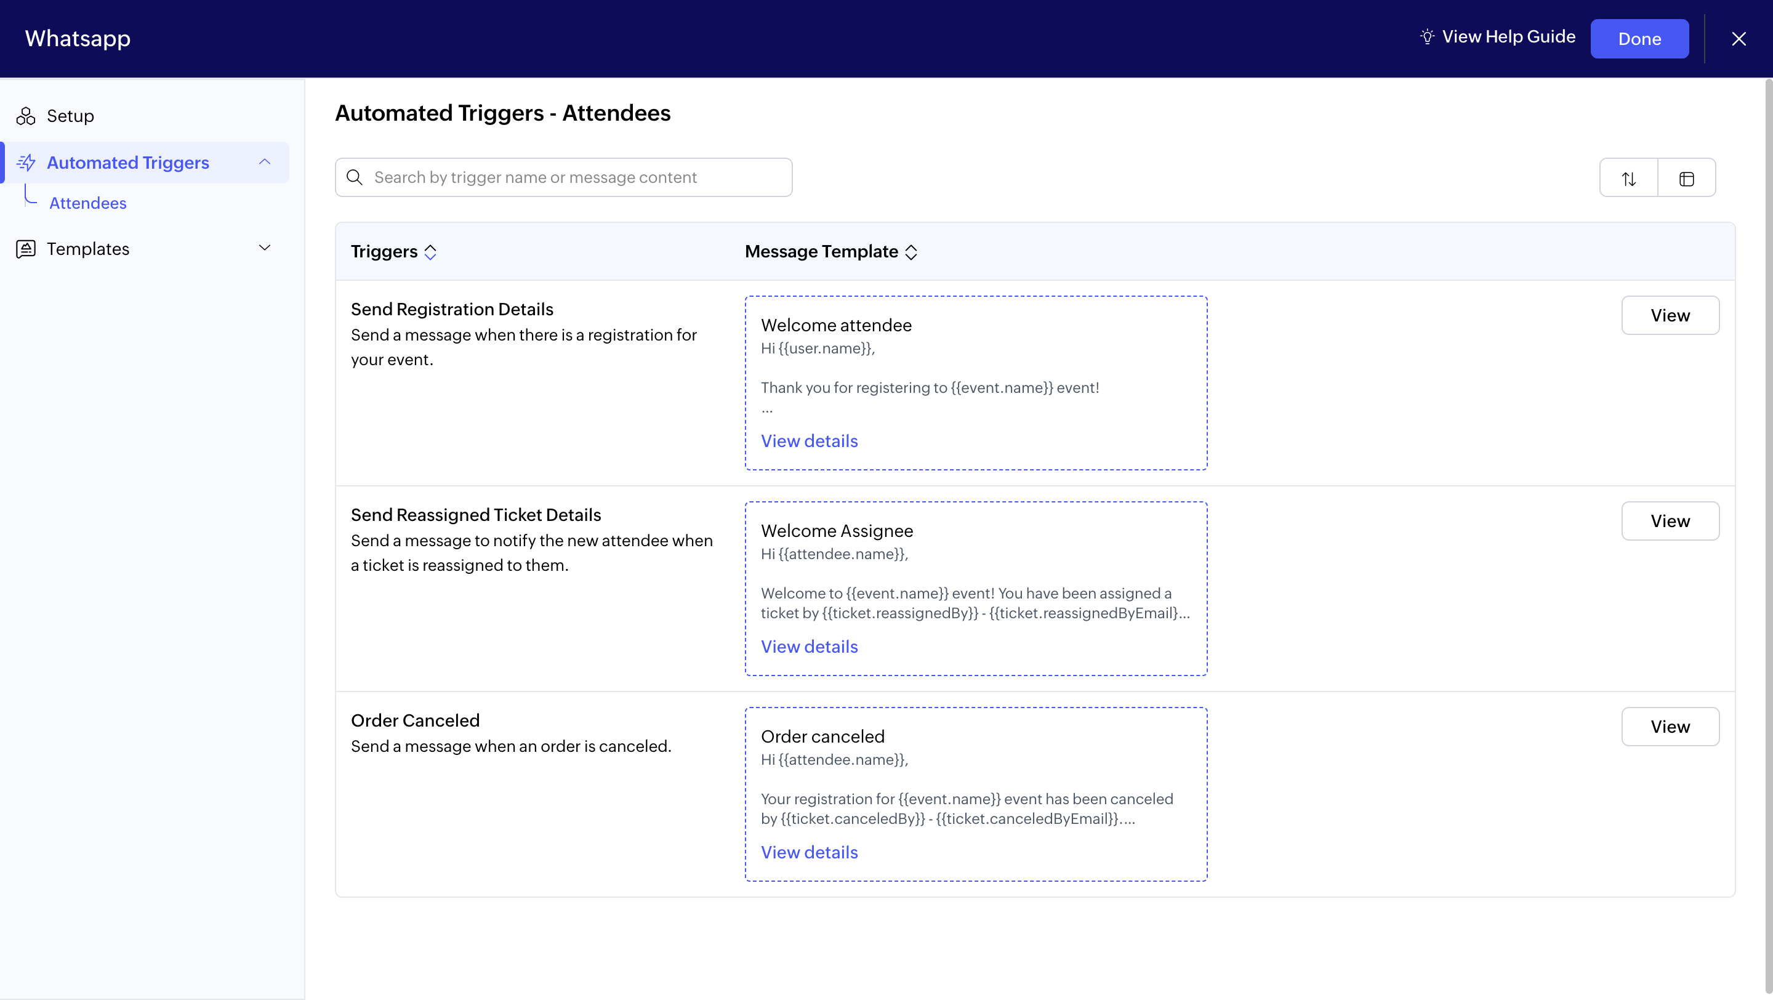Focus the trigger name search field
1773x1000 pixels.
[x=578, y=177]
